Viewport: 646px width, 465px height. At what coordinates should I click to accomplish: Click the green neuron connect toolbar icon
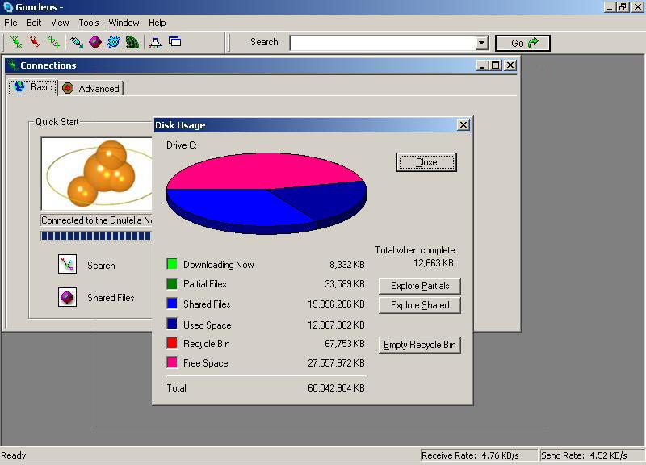(x=15, y=42)
